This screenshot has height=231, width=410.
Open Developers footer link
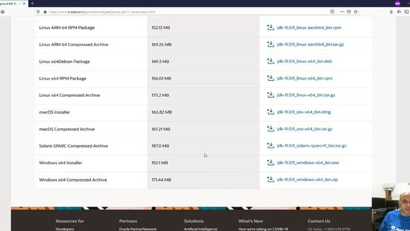65,229
